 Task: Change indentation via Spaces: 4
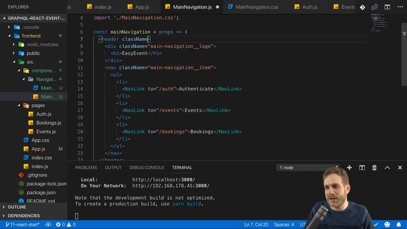[284, 225]
